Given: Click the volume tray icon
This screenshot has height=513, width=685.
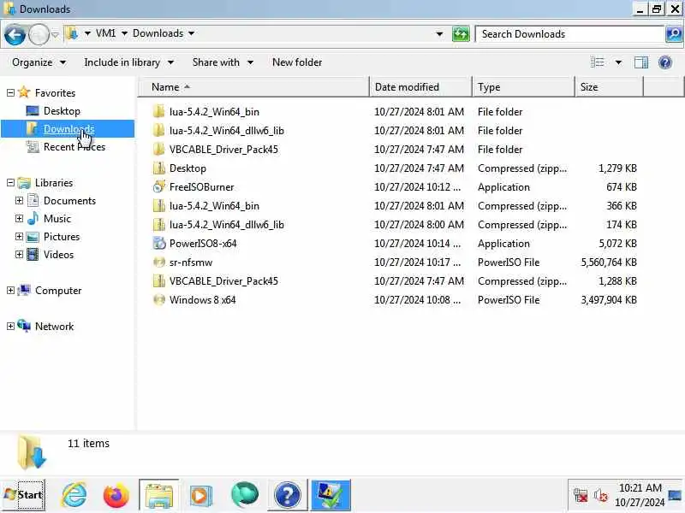Looking at the screenshot, I should 601,496.
